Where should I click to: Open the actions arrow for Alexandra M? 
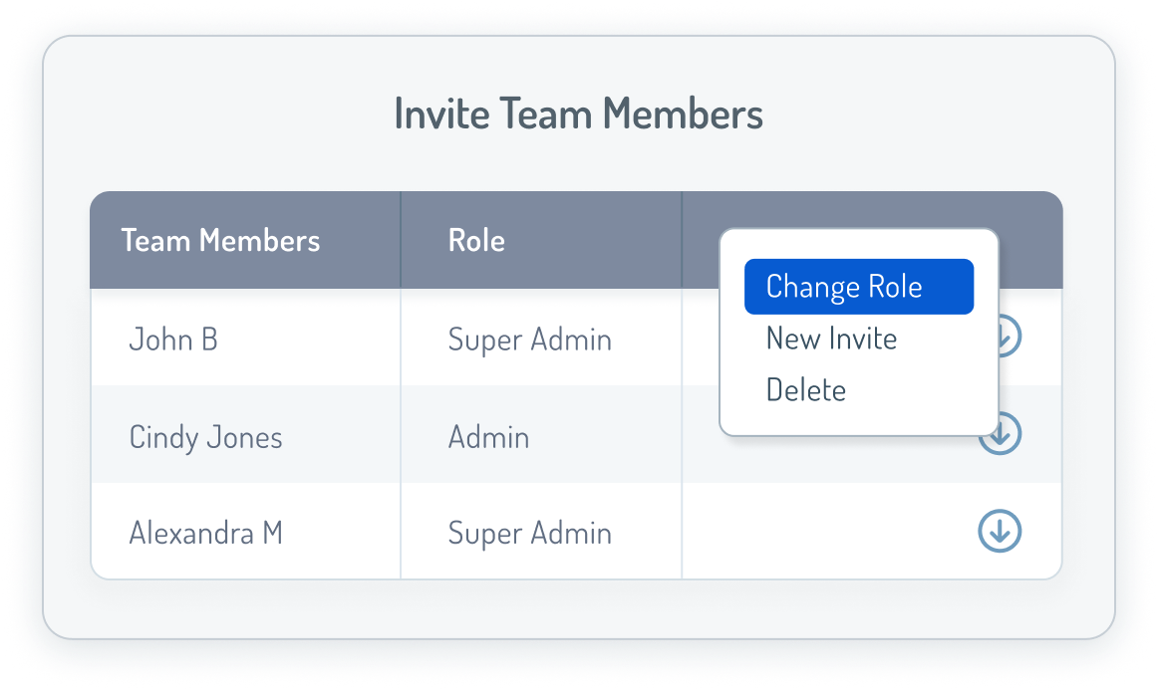coord(1000,533)
